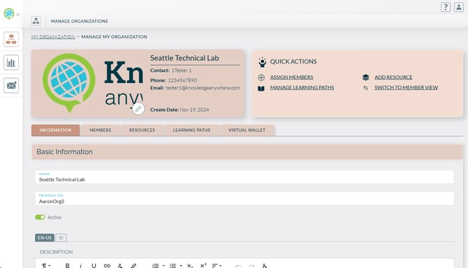Open the reports bar chart sidebar icon
The image size is (468, 268).
tap(11, 63)
